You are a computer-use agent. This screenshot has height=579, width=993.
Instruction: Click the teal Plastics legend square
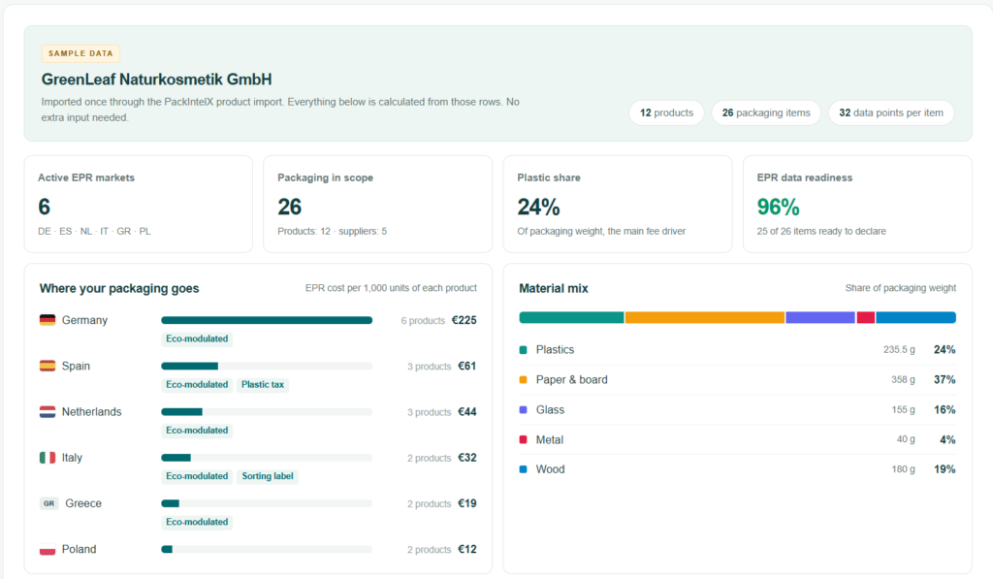click(523, 350)
